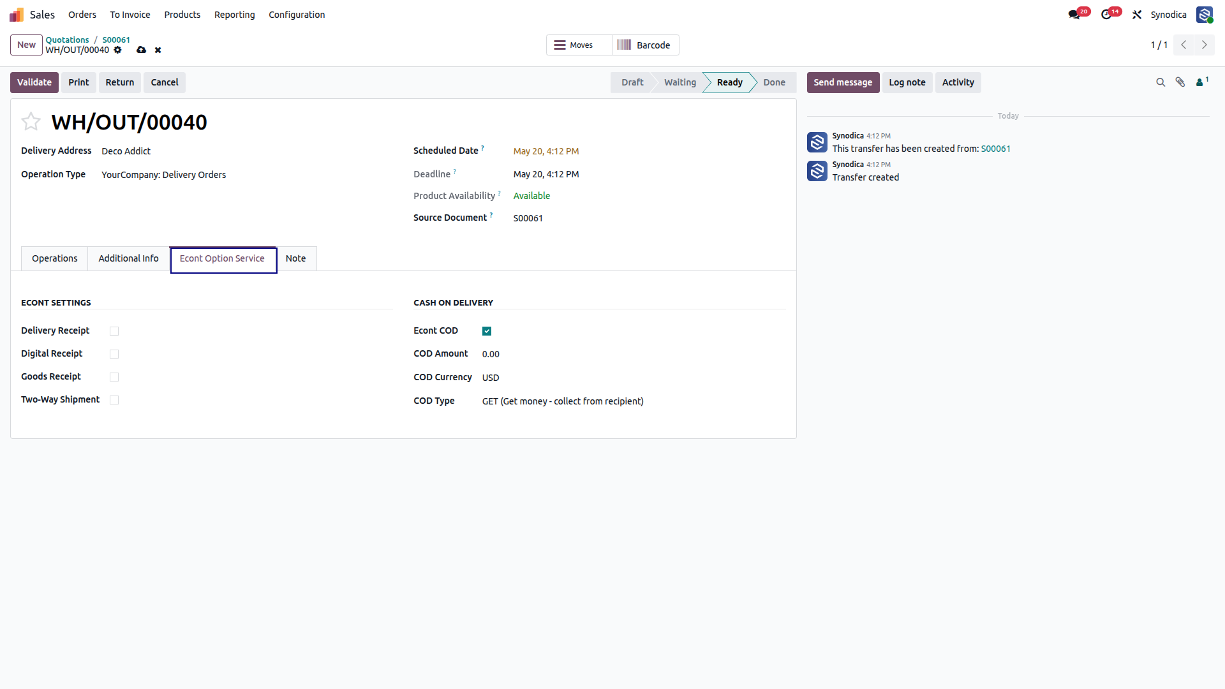The width and height of the screenshot is (1225, 689).
Task: Open the Moves smart button
Action: pos(579,45)
